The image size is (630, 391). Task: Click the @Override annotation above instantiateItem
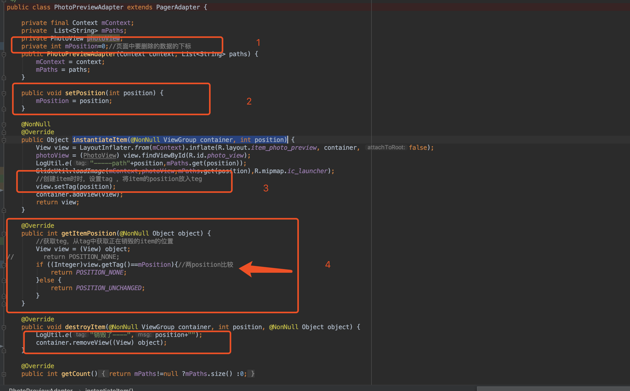tap(38, 132)
